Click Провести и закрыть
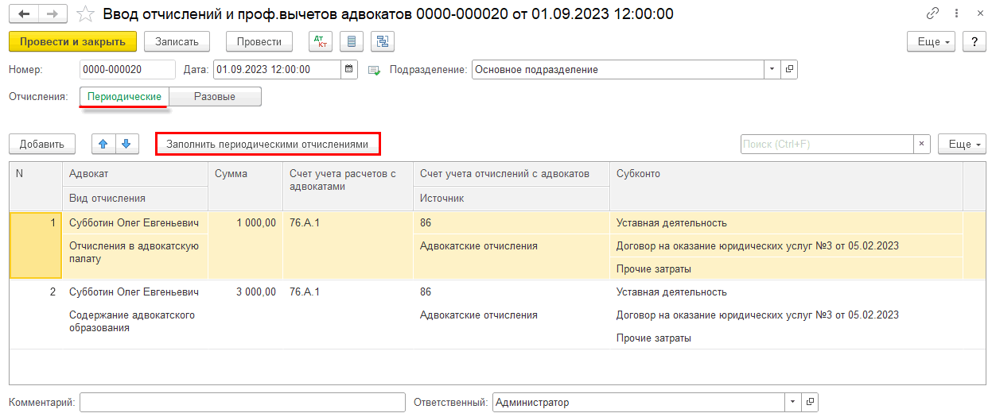The width and height of the screenshot is (992, 417). pos(72,42)
